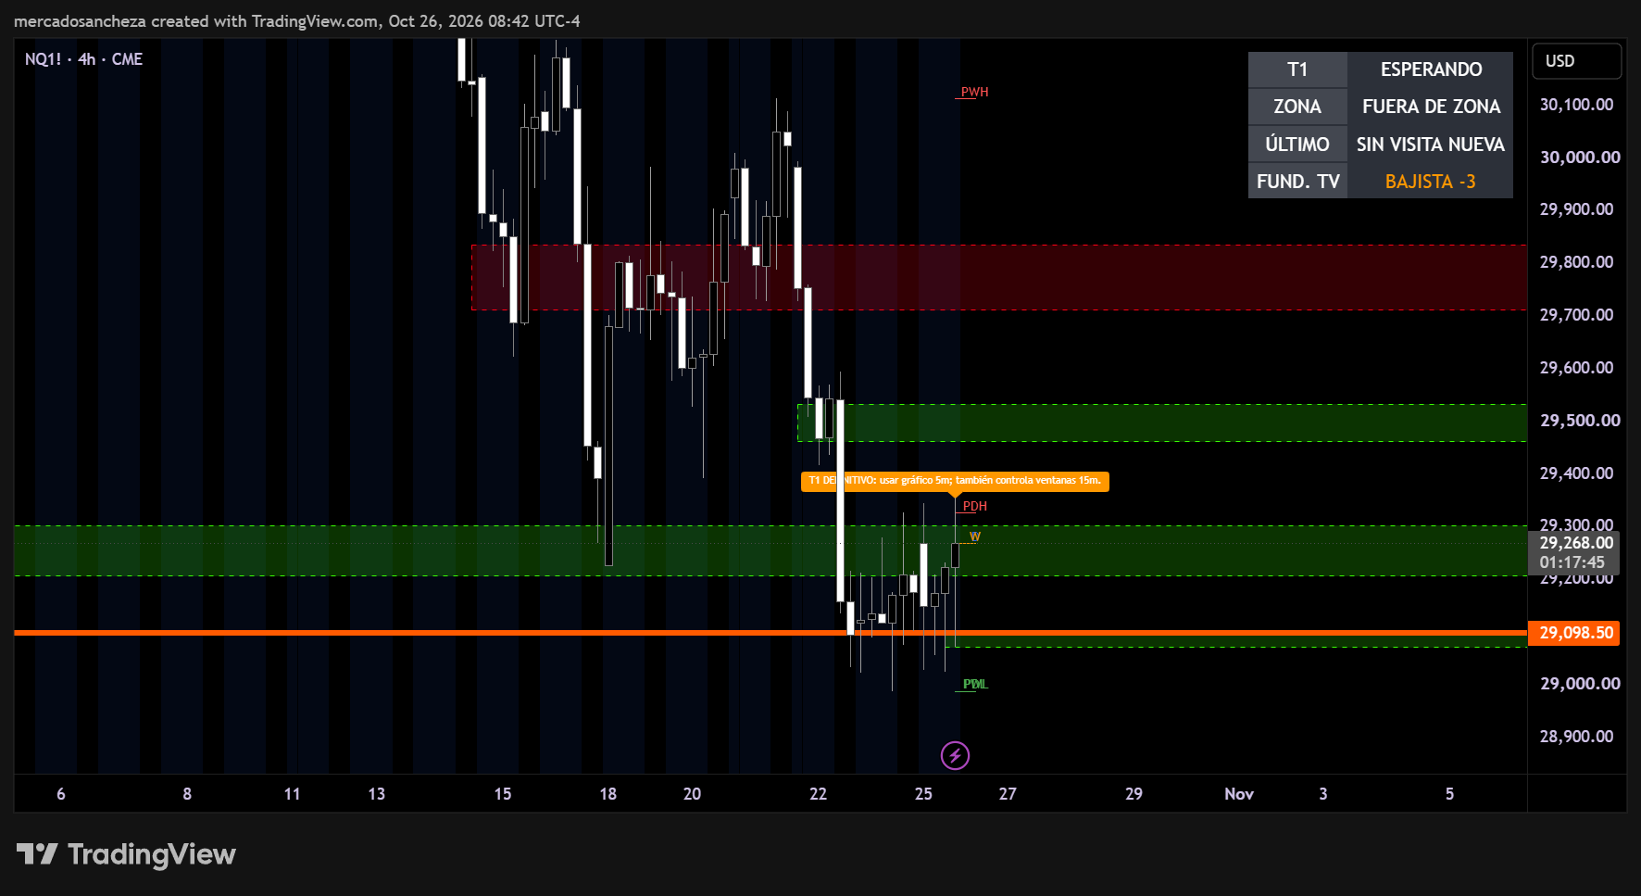Click the red supply zone rectangle
Screen dimensions: 1641x896
[999, 277]
